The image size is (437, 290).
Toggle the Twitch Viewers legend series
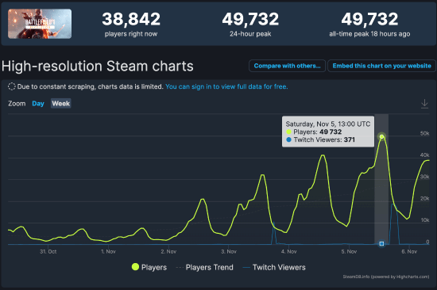click(274, 267)
